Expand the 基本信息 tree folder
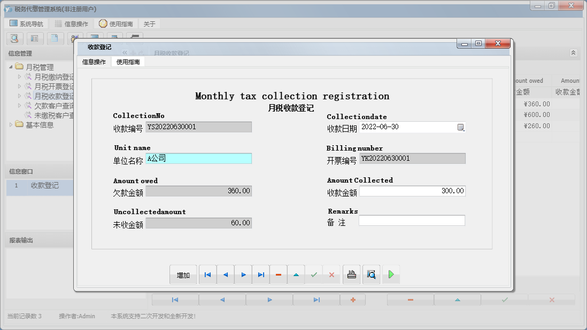The image size is (587, 330). click(x=11, y=125)
